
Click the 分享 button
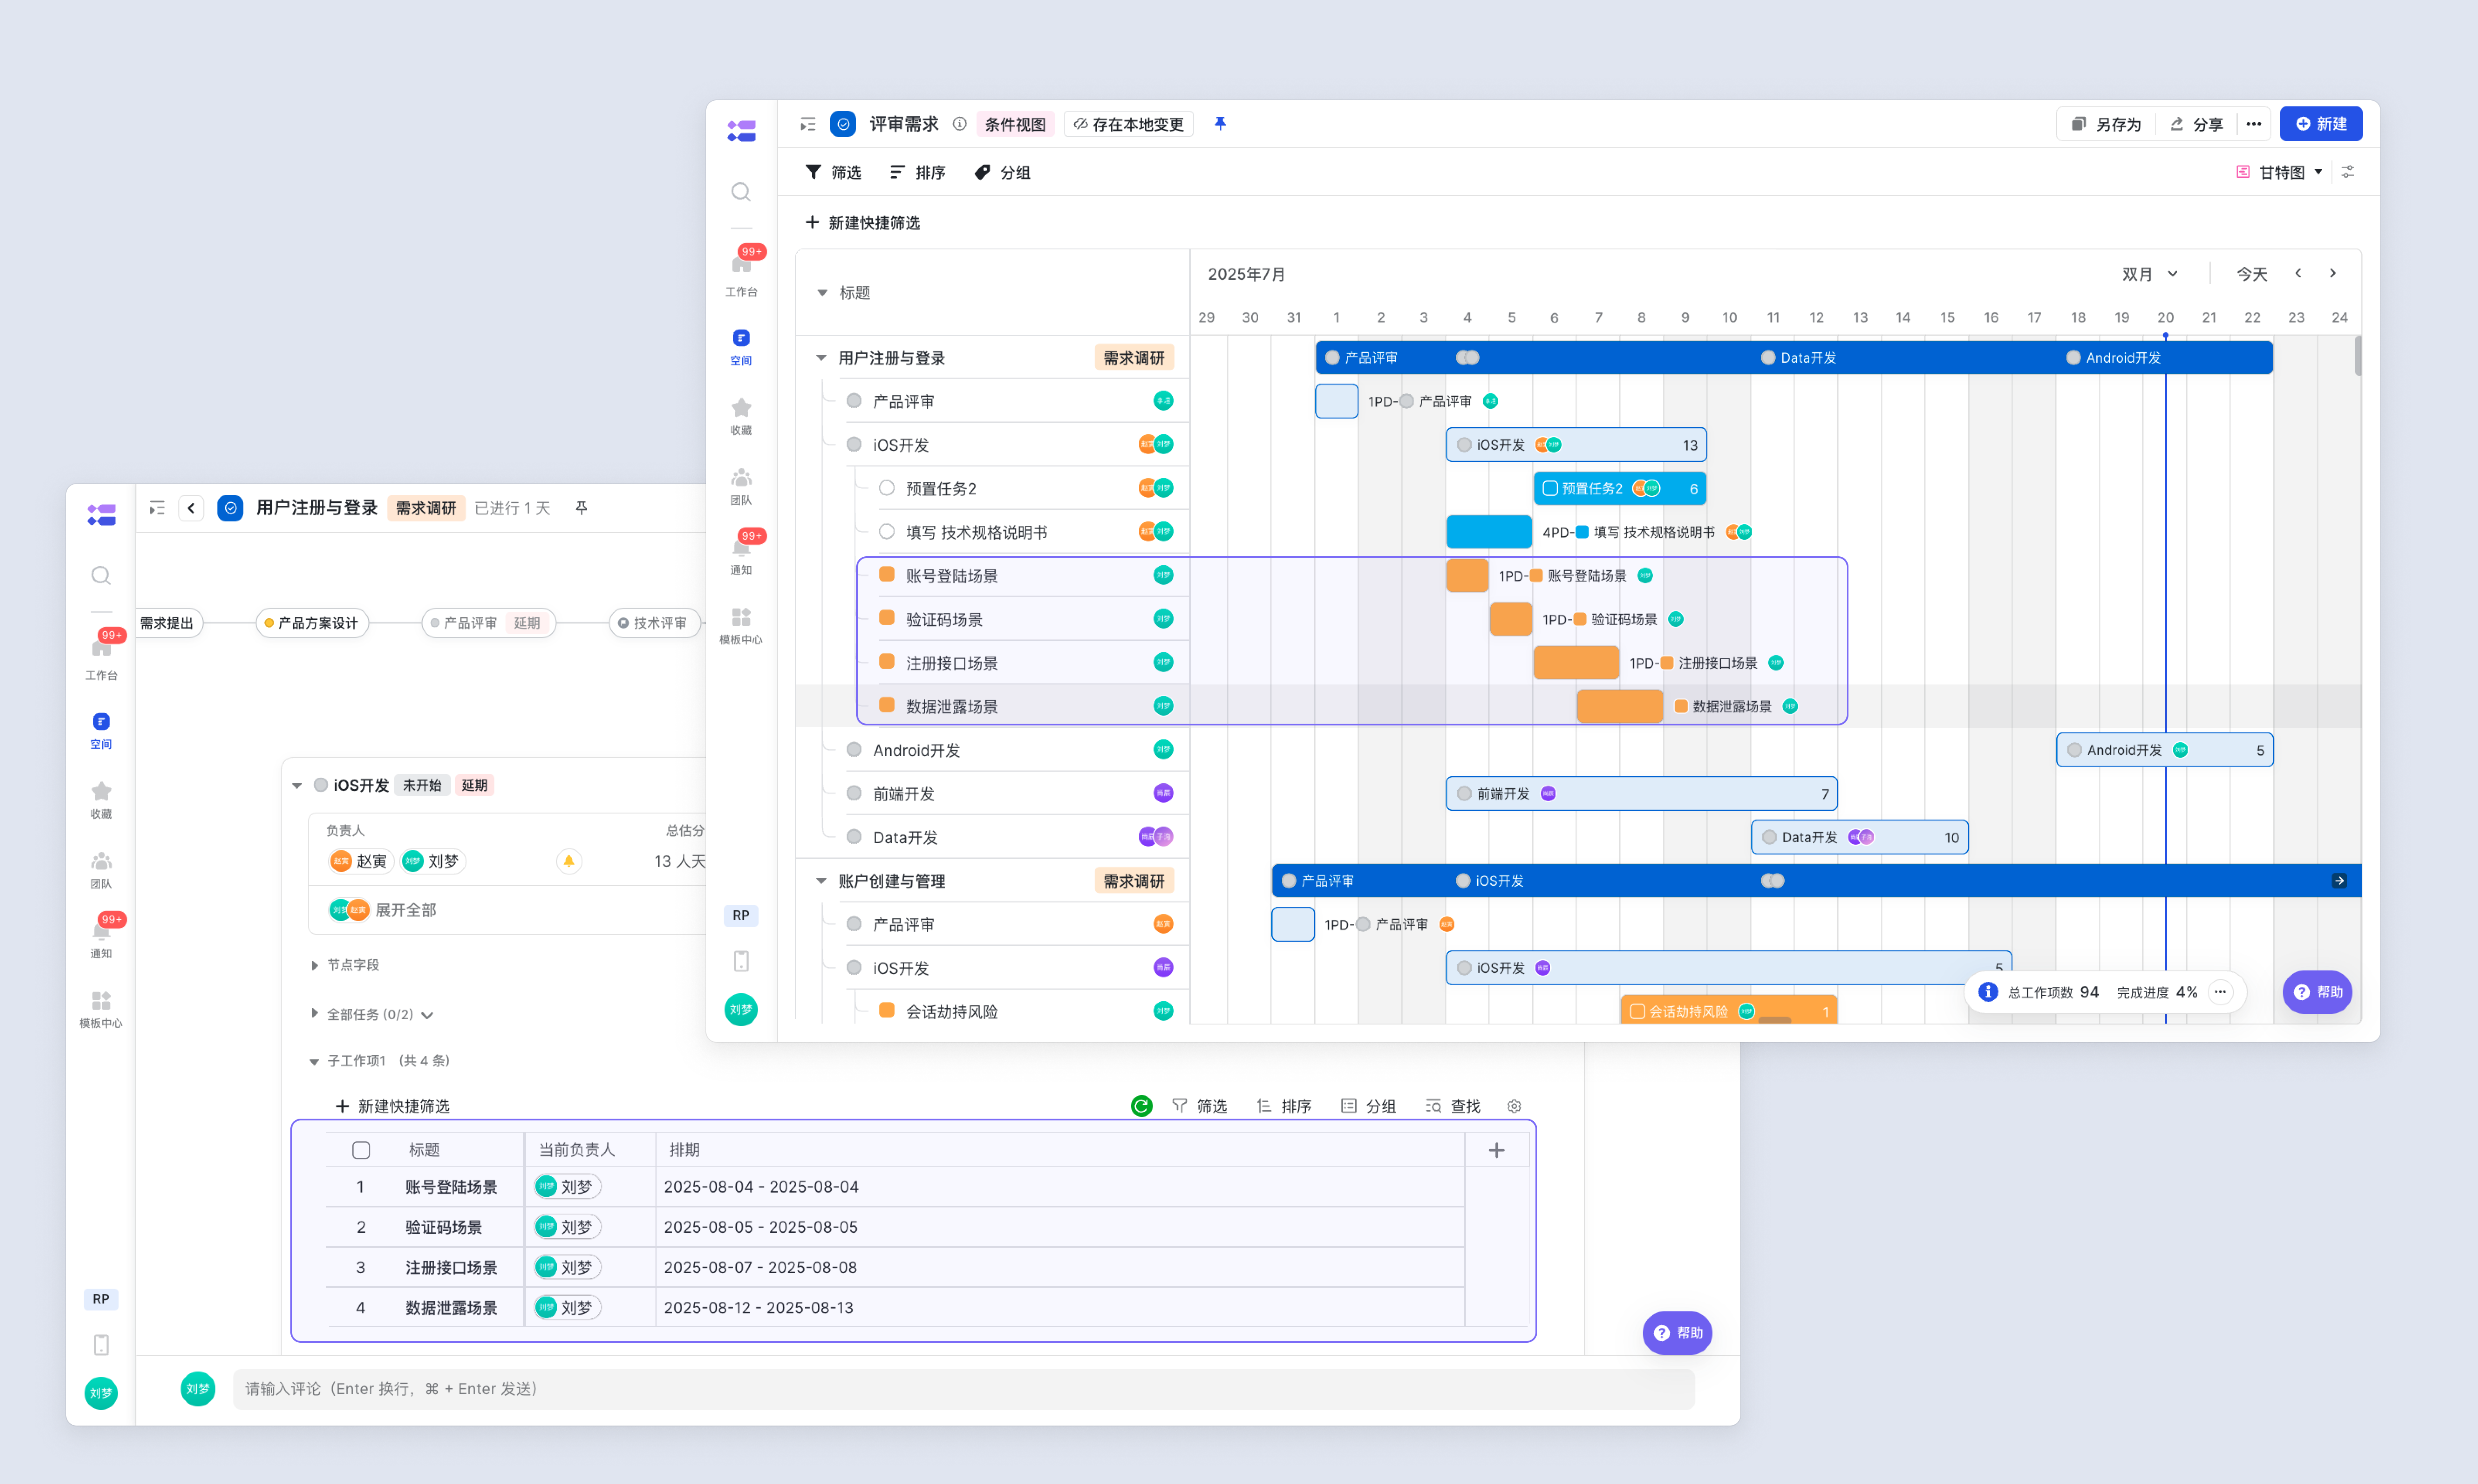point(2197,124)
